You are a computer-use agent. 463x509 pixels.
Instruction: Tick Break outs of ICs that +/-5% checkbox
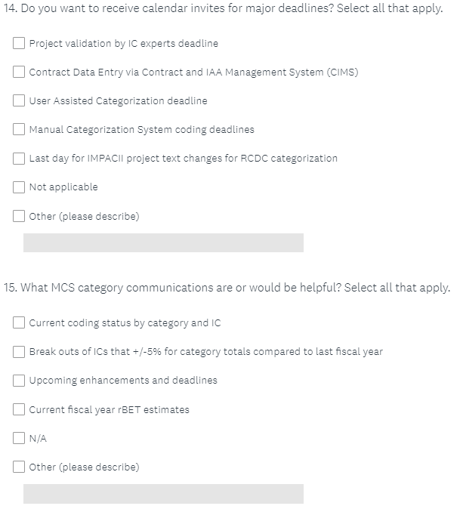coord(19,351)
